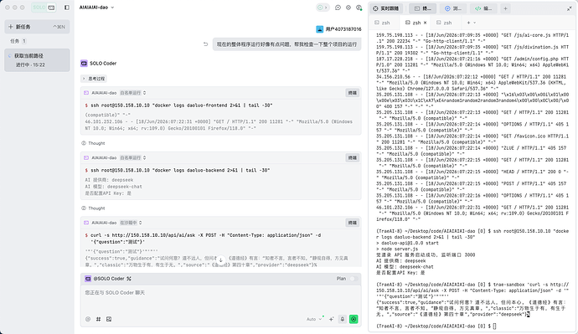Toggle the Plan switch

(x=354, y=279)
